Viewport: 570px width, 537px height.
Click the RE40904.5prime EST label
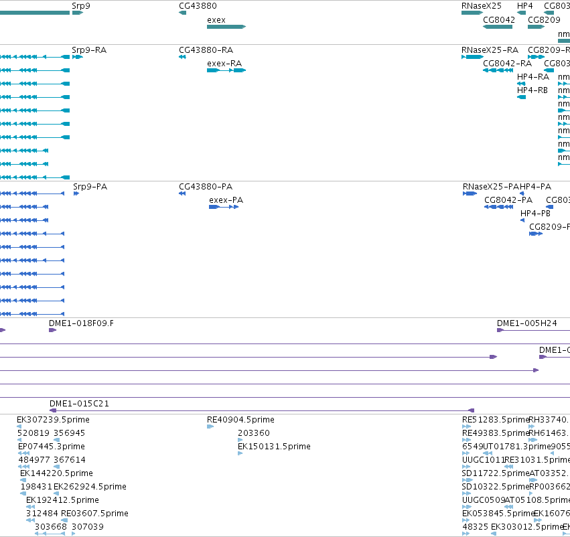pyautogui.click(x=240, y=419)
